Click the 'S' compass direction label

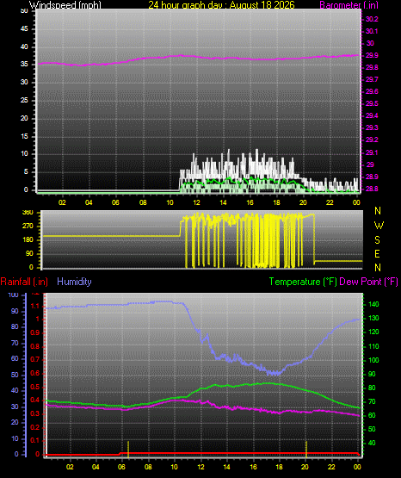click(377, 240)
